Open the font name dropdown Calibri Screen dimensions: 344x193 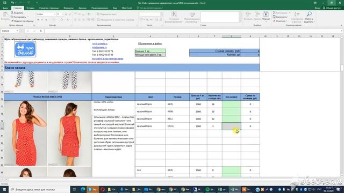[x=55, y=14]
